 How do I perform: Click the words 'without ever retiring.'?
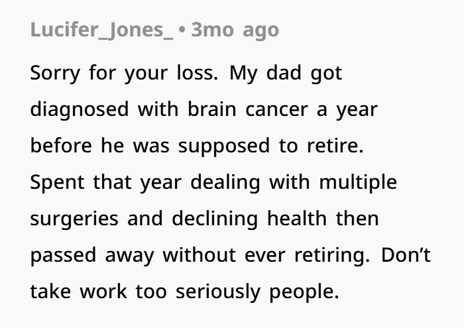(266, 255)
